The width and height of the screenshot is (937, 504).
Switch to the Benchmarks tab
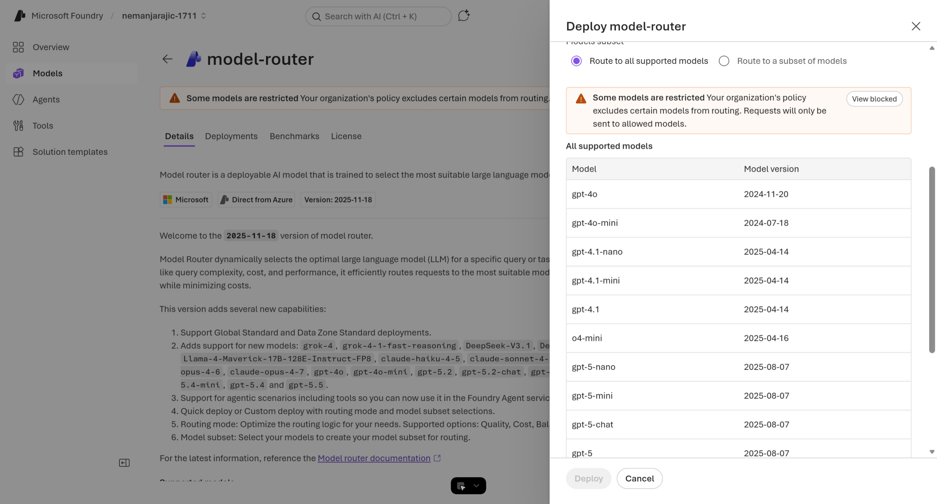click(295, 137)
